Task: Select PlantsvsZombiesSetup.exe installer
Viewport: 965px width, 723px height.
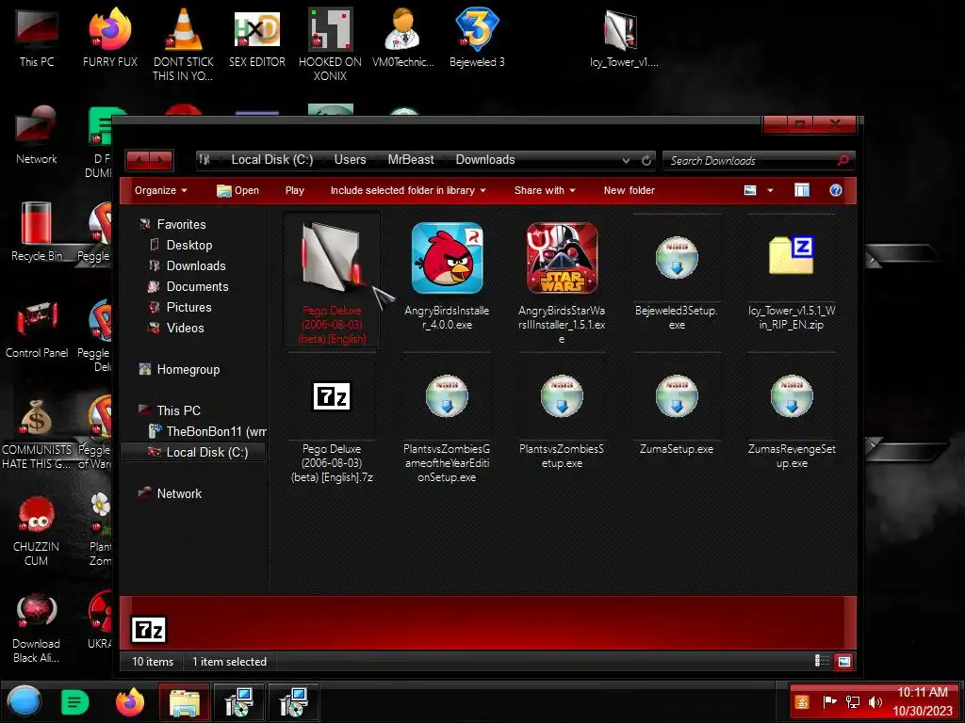Action: (562, 421)
